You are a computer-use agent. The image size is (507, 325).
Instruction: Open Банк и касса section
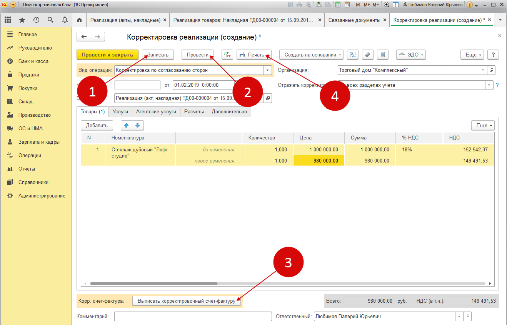33,61
